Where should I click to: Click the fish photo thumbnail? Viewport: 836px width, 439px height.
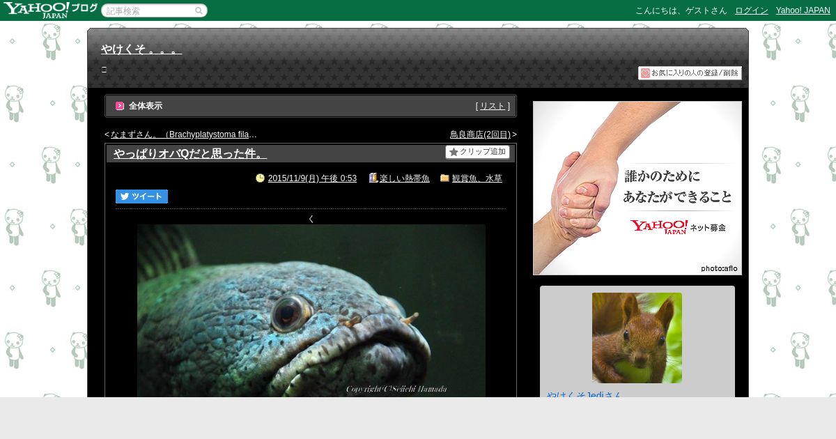[x=311, y=311]
